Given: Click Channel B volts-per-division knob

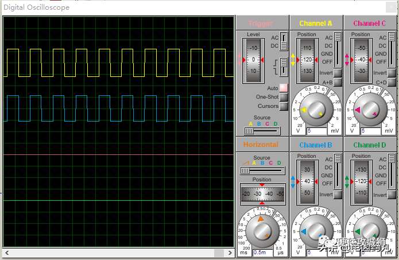Looking at the screenshot, I should tap(316, 231).
